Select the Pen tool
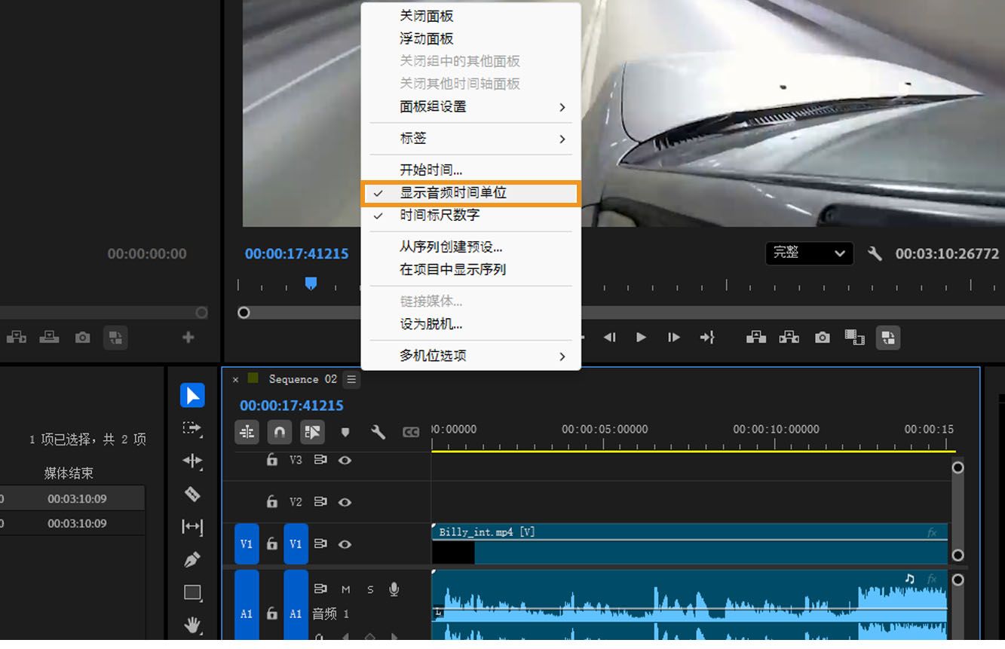This screenshot has width=1005, height=649. point(193,559)
